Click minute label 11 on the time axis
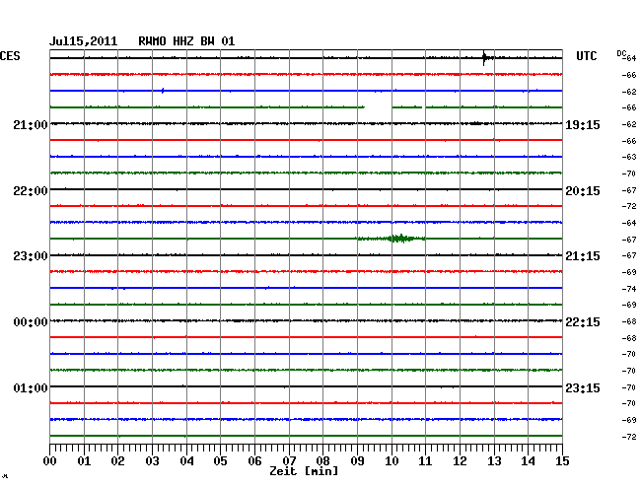Image resolution: width=641 pixels, height=487 pixels. (425, 461)
